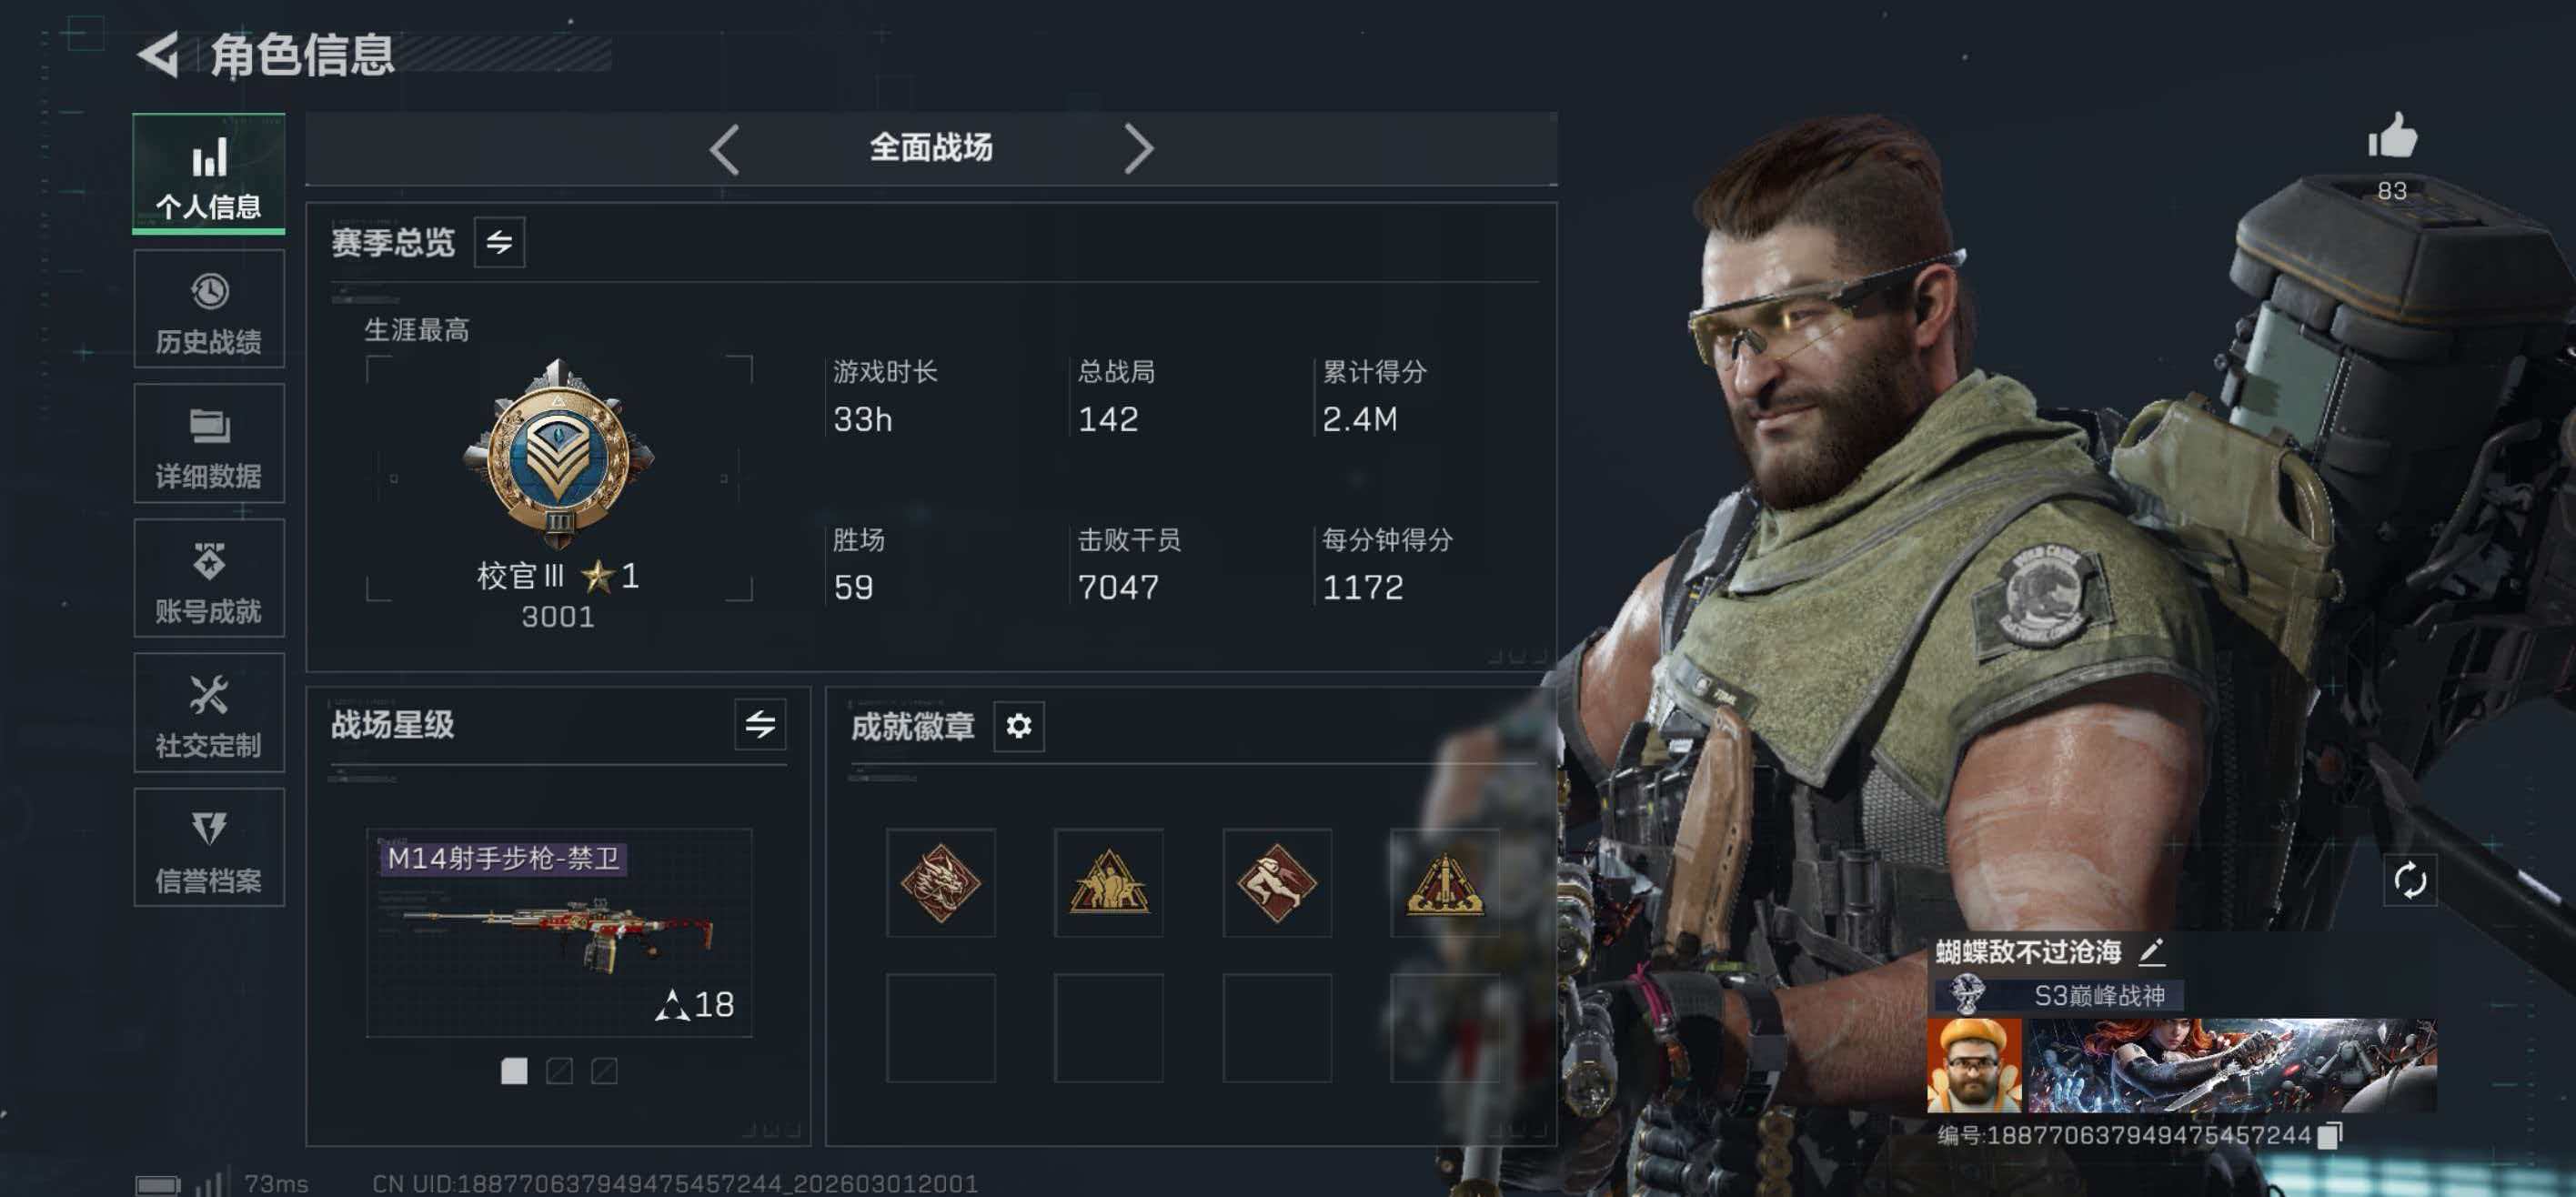Select the second weapon page indicator dot
2576x1197 pixels.
pyautogui.click(x=559, y=1071)
